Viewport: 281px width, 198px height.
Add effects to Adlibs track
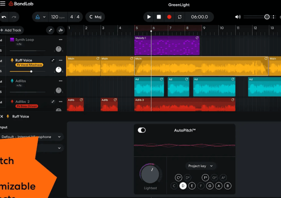[x=19, y=86]
